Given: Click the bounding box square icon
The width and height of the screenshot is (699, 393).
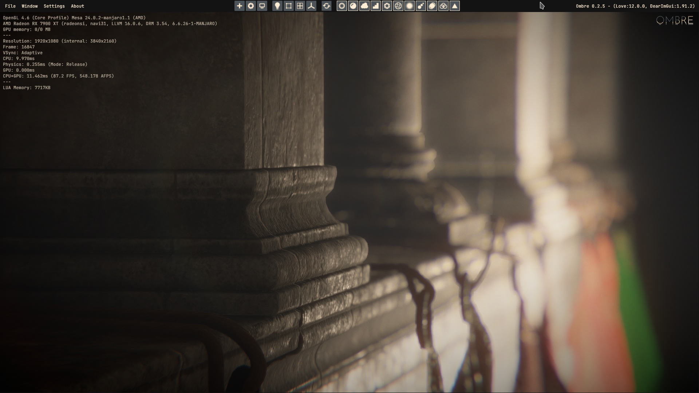Looking at the screenshot, I should click(x=289, y=6).
